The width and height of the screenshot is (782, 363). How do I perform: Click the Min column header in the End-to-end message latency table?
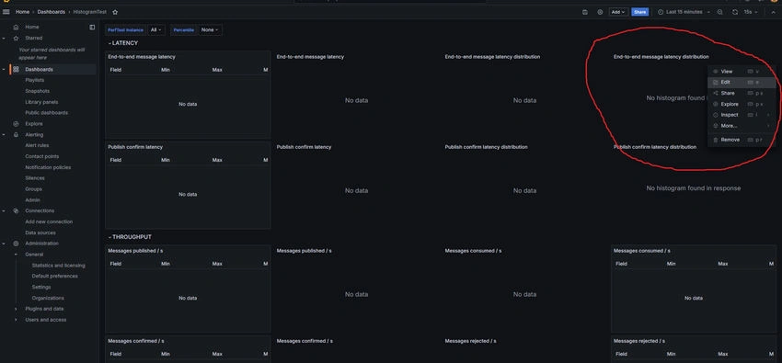pyautogui.click(x=166, y=70)
